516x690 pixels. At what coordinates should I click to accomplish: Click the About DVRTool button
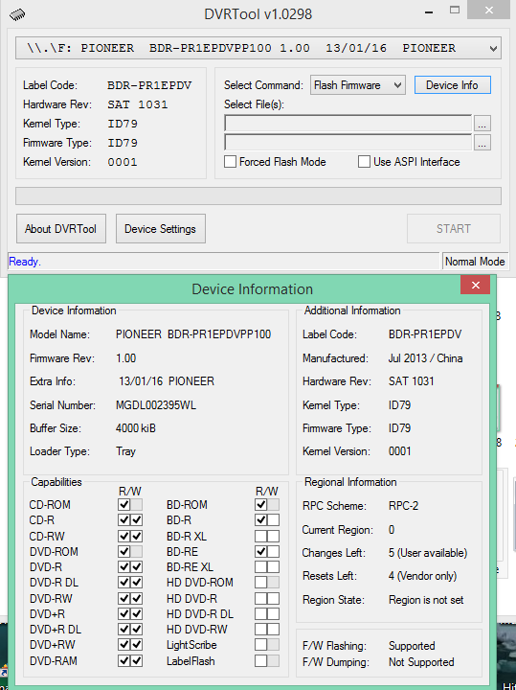(61, 229)
